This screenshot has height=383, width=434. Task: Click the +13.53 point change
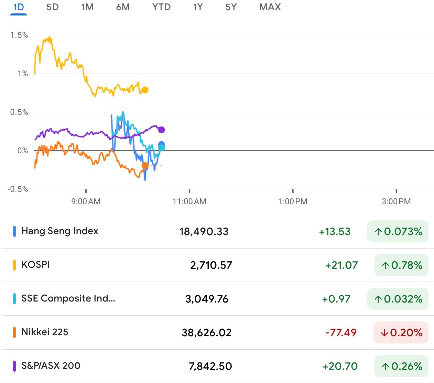point(335,232)
